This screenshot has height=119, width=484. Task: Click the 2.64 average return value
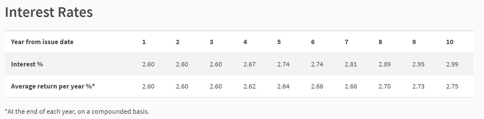(283, 86)
